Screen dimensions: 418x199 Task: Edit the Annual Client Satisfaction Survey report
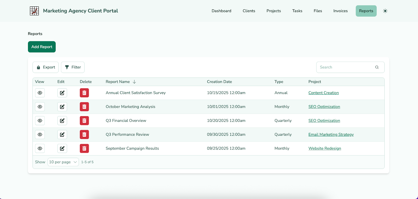pos(62,93)
